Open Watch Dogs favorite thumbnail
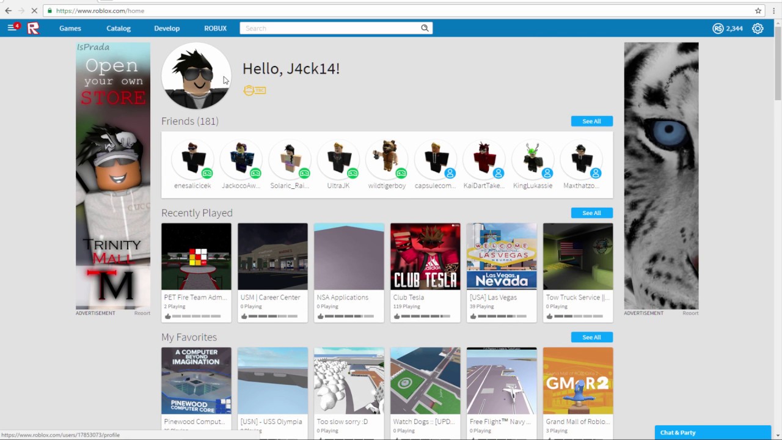This screenshot has width=782, height=440. click(x=425, y=381)
